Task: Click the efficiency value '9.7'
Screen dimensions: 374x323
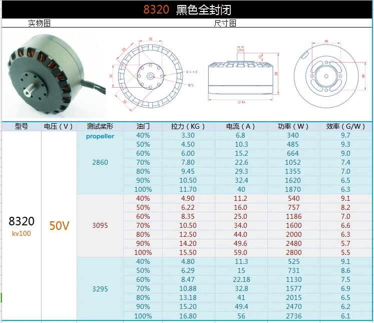Action: tap(345, 135)
